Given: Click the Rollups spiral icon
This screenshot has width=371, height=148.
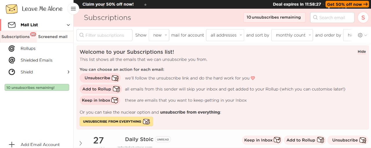Looking at the screenshot, I should pyautogui.click(x=12, y=48).
